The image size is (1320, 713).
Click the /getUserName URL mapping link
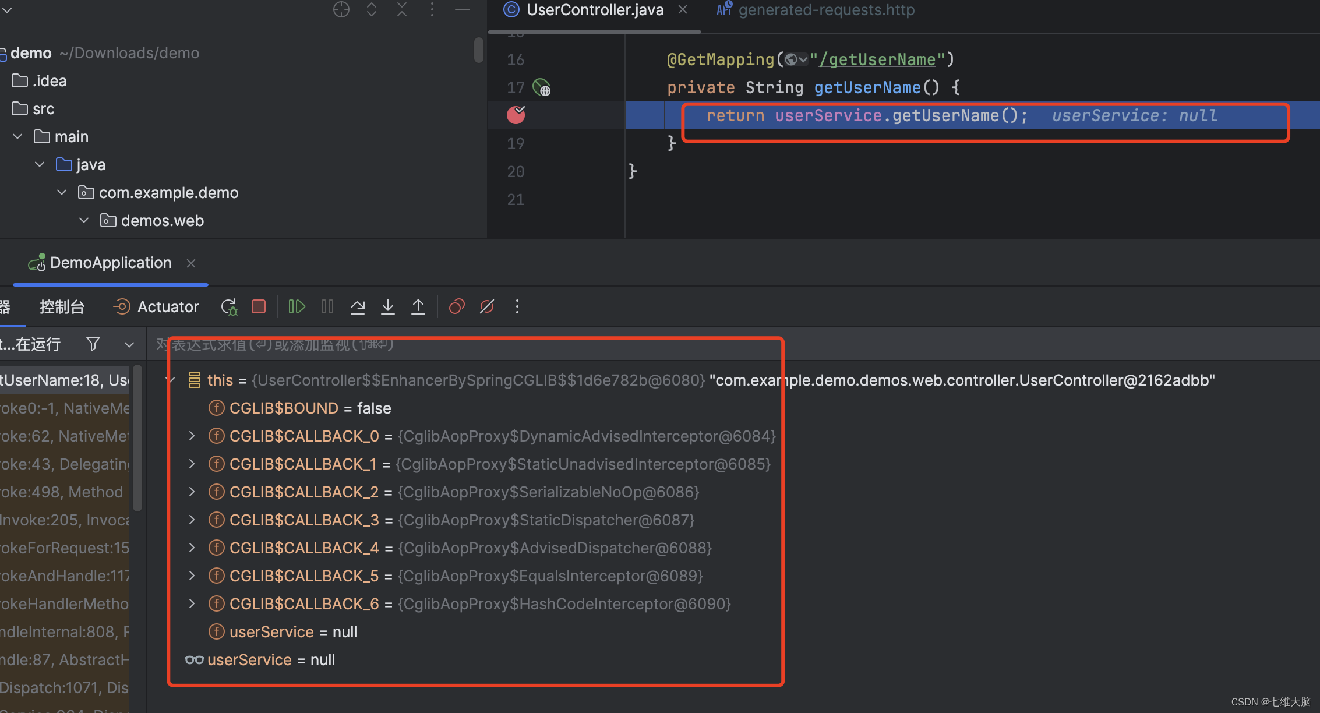[x=877, y=59]
